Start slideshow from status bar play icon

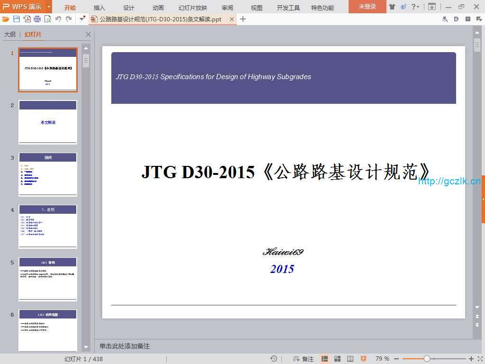pyautogui.click(x=363, y=359)
